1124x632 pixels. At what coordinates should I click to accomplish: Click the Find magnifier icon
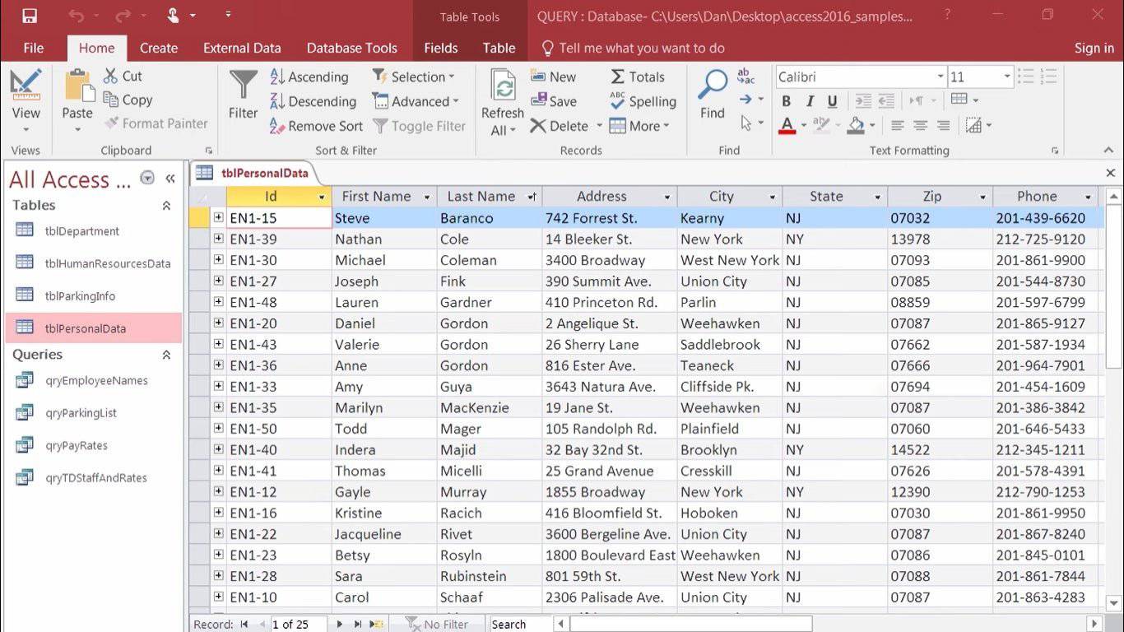[712, 85]
